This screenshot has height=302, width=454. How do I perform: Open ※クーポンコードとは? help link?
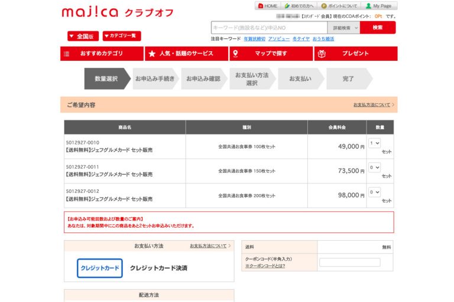[x=265, y=266]
